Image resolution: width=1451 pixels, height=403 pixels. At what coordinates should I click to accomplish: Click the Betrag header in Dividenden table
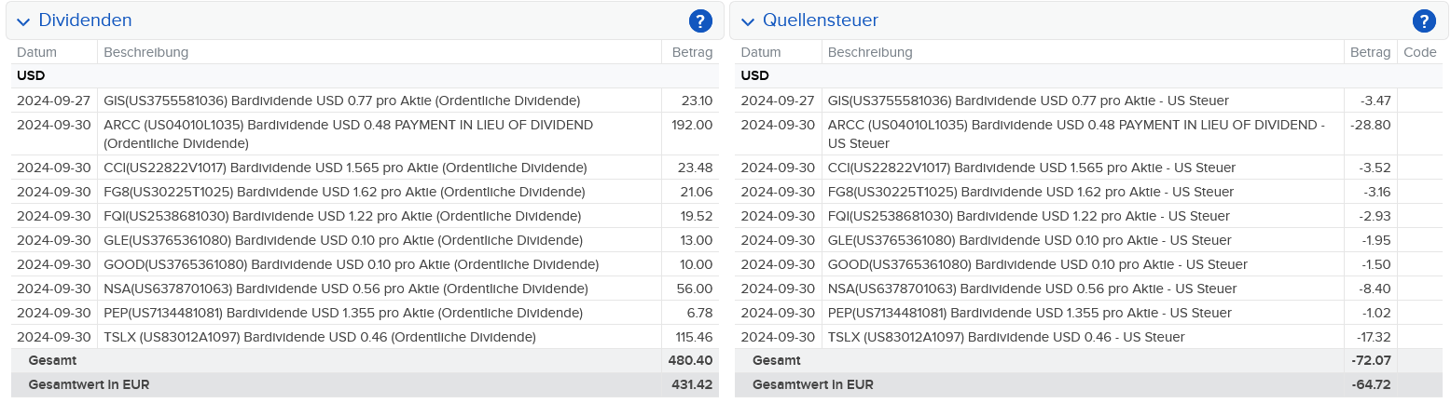692,52
